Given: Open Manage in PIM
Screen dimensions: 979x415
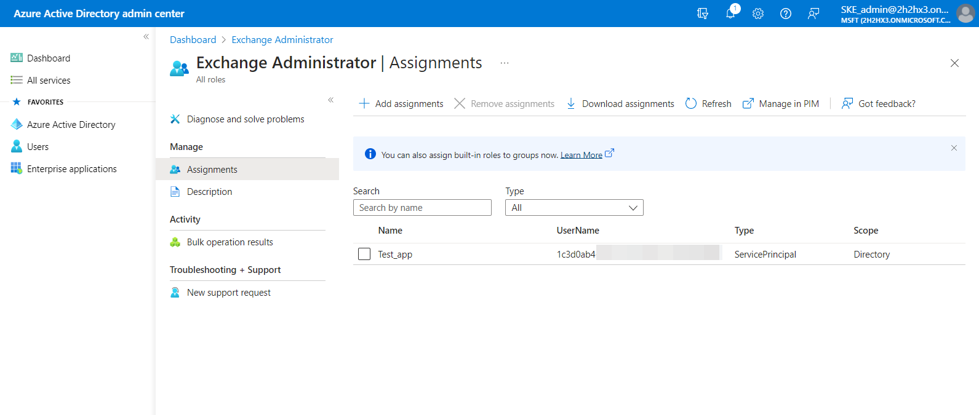Looking at the screenshot, I should [781, 104].
